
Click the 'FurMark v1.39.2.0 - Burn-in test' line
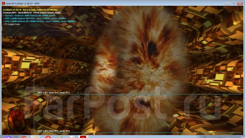[x=30, y=10]
